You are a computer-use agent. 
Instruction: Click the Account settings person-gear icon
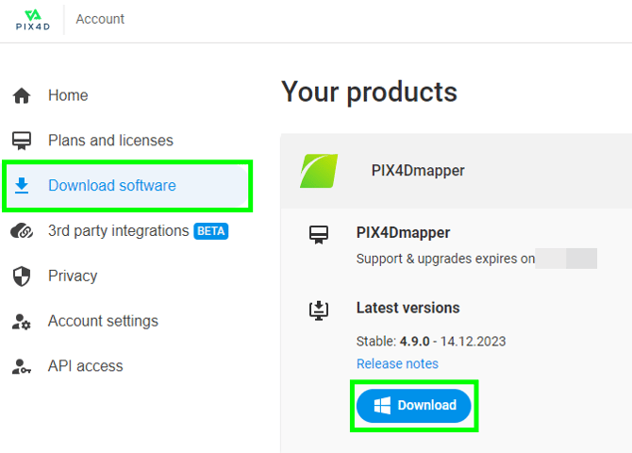click(x=22, y=321)
